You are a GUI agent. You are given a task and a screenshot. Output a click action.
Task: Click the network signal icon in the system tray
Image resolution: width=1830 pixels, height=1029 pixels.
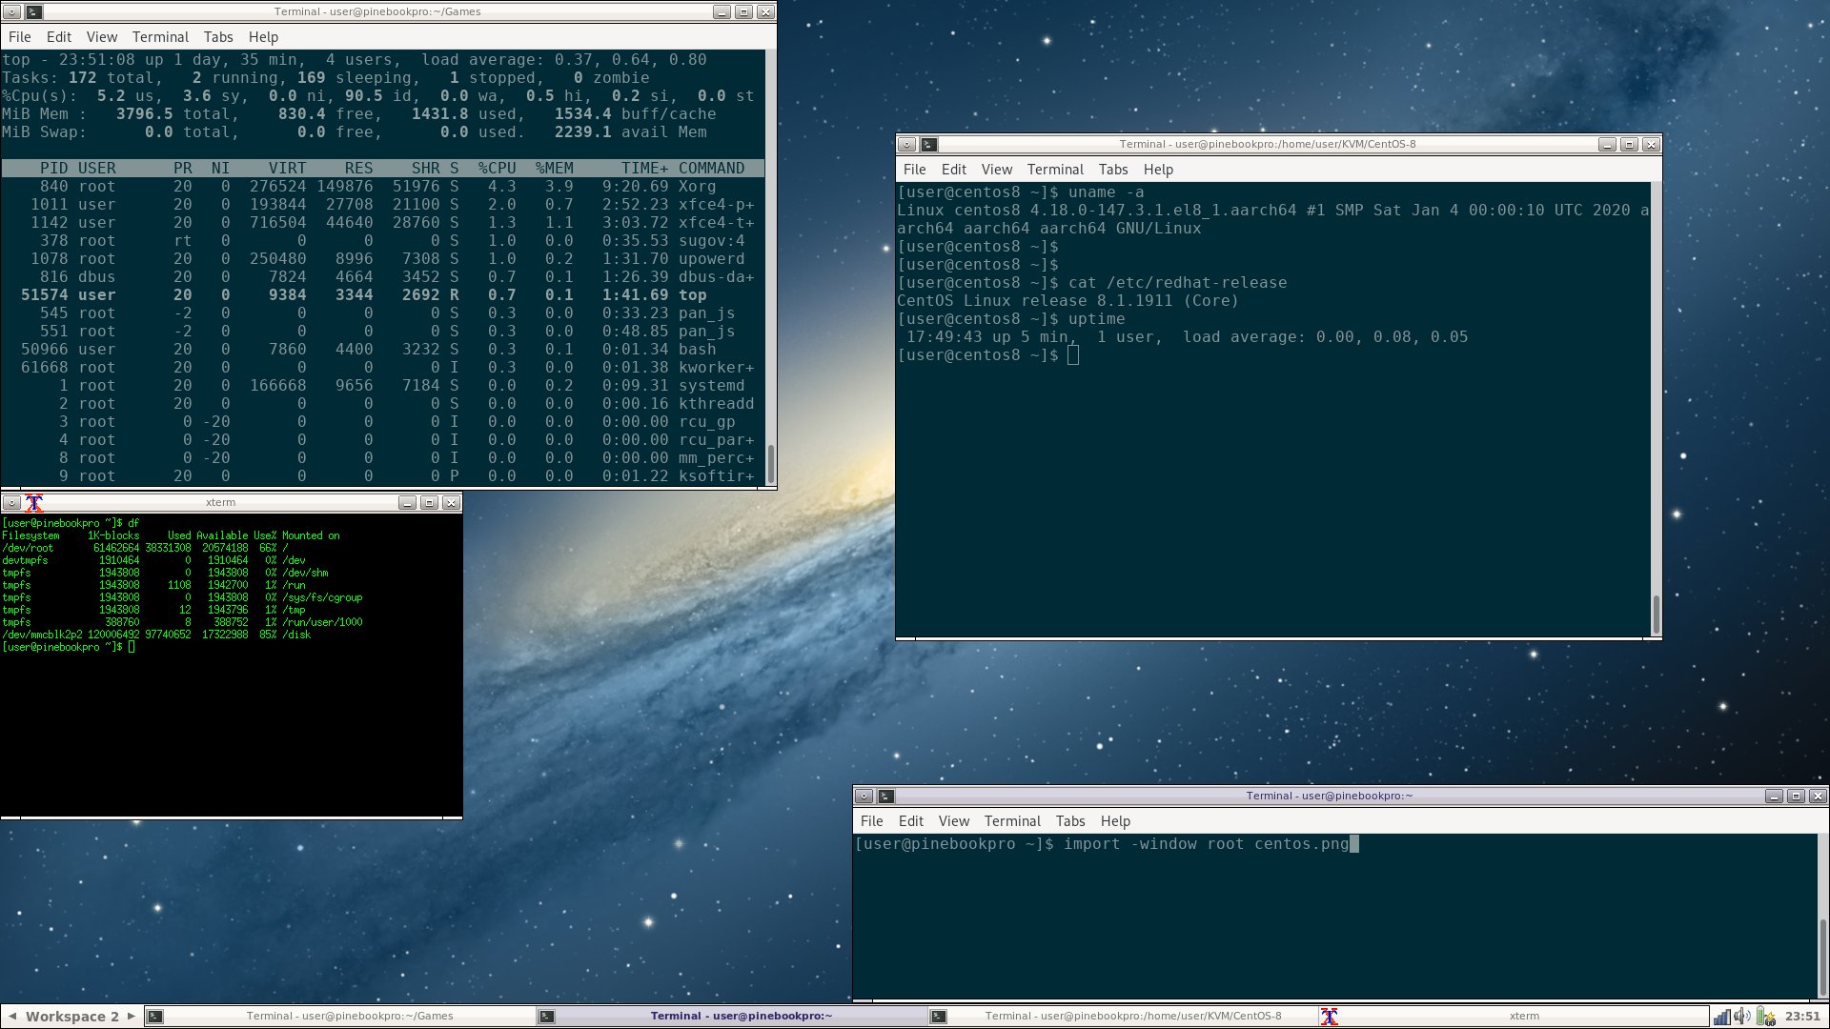click(1722, 1017)
